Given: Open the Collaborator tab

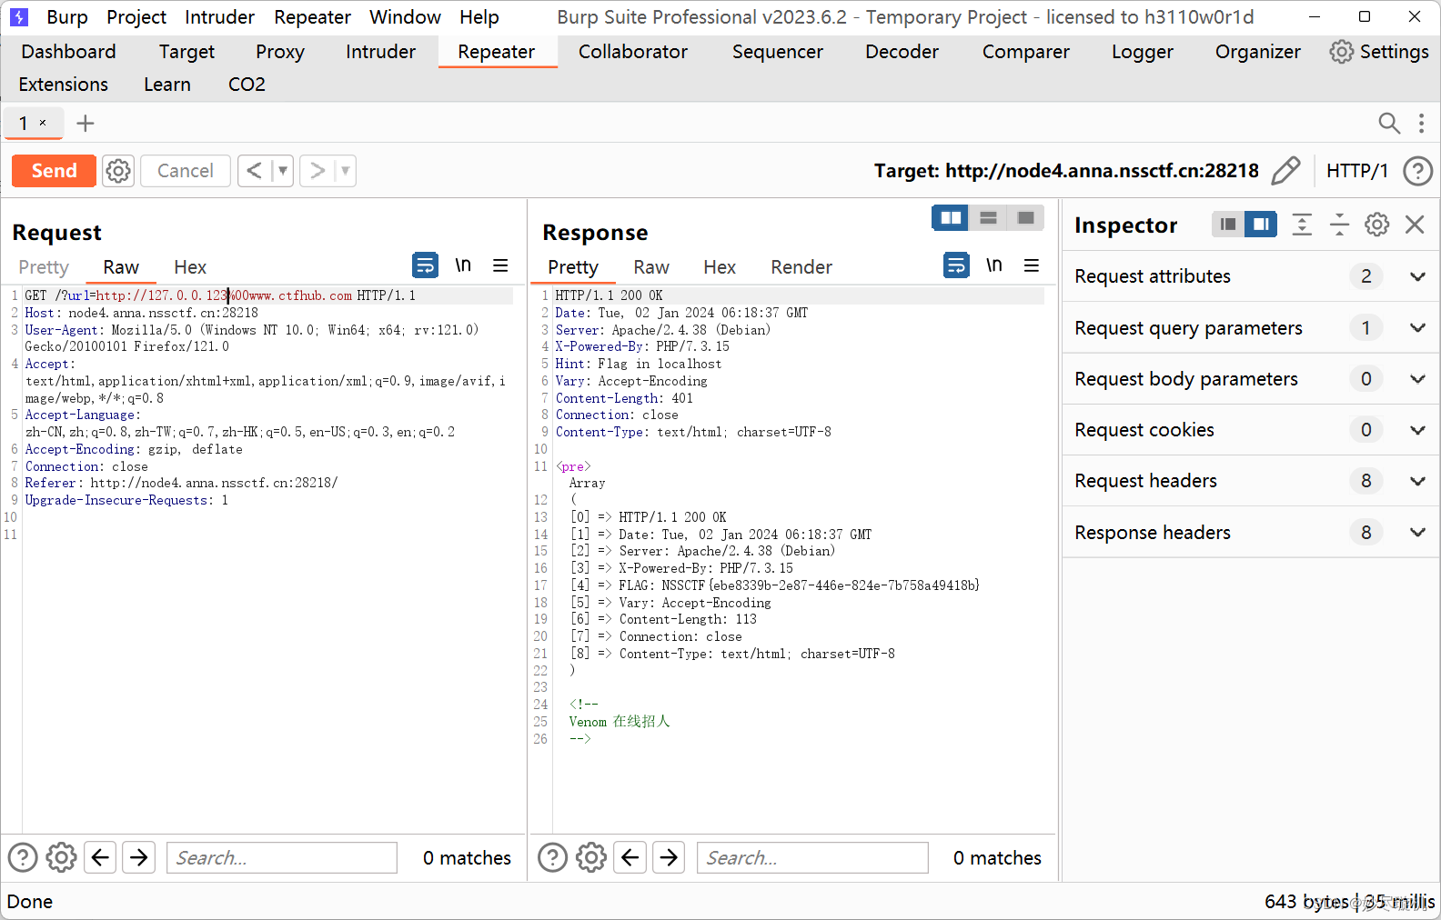Looking at the screenshot, I should [633, 52].
